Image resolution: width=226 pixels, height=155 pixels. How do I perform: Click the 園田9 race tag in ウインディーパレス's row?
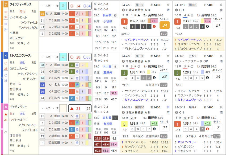click(x=139, y=5)
